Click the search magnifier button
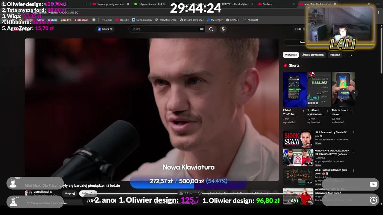The height and width of the screenshot is (215, 383). [x=211, y=29]
